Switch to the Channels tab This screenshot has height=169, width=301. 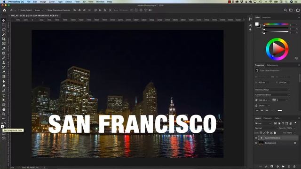click(268, 118)
